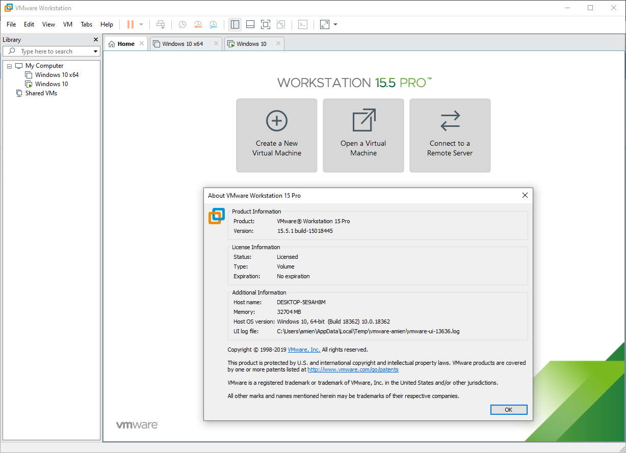626x453 pixels.
Task: Click the VM icon beside Shared VMs in Library tree
Action: click(19, 93)
